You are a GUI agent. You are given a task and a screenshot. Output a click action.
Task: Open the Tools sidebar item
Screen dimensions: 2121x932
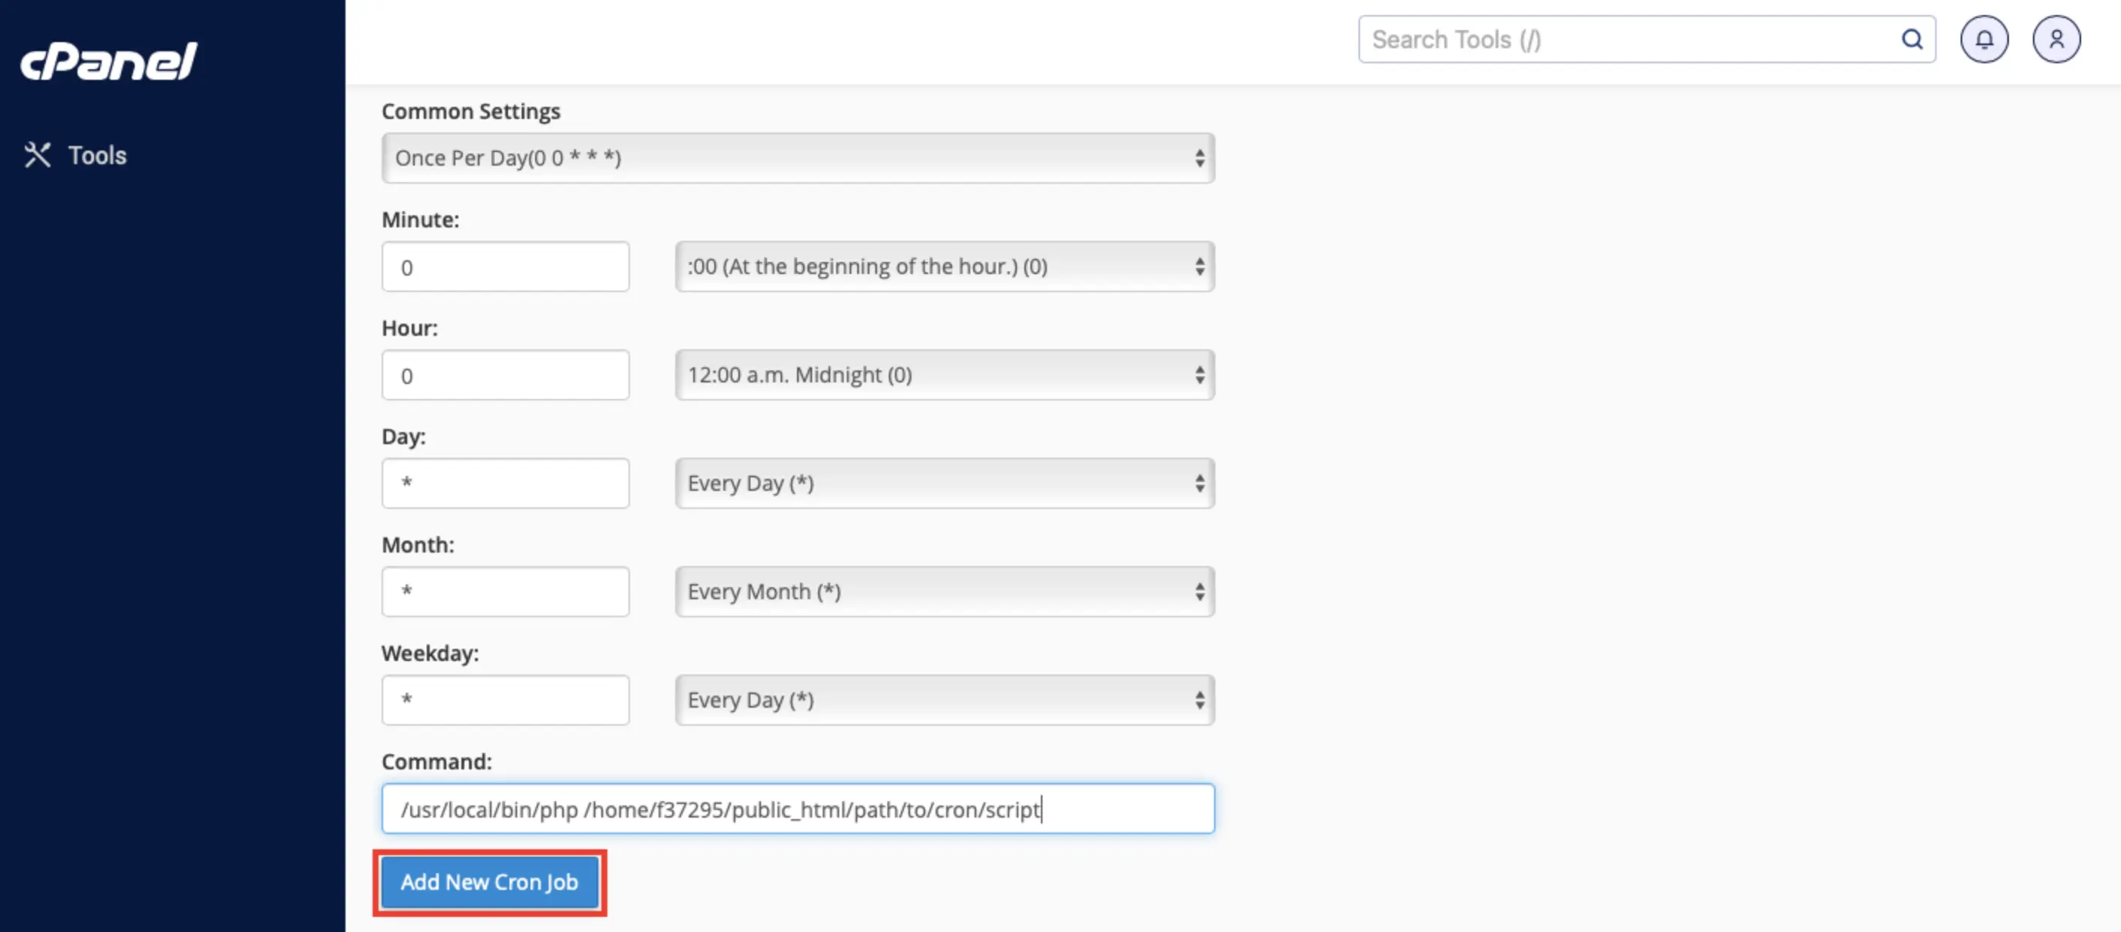point(76,155)
